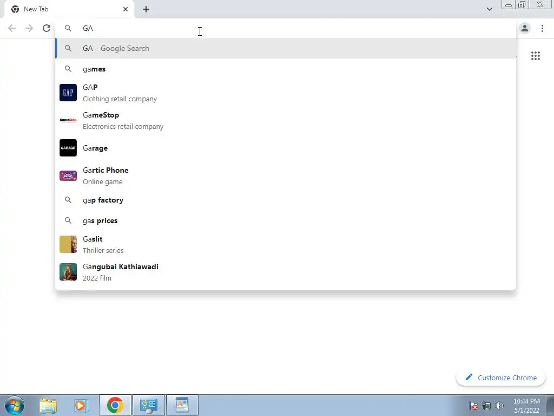Click the GAP logo thumbnail
The image size is (554, 416).
(x=68, y=93)
